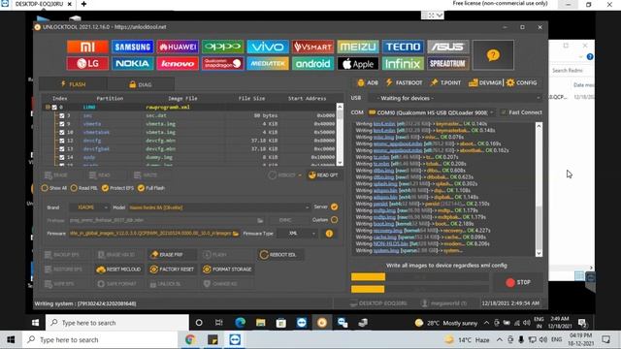621x349 pixels.
Task: Uncheck the devcfgbak partition checkbox
Action: (x=62, y=148)
